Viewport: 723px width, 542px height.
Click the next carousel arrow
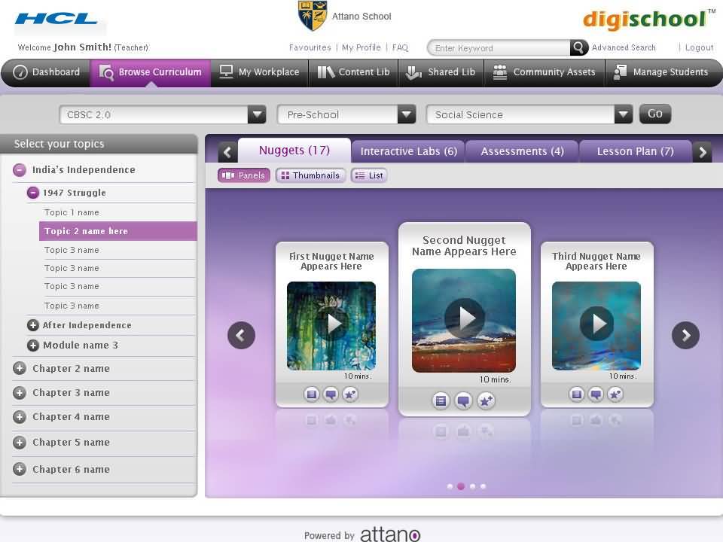pyautogui.click(x=685, y=335)
